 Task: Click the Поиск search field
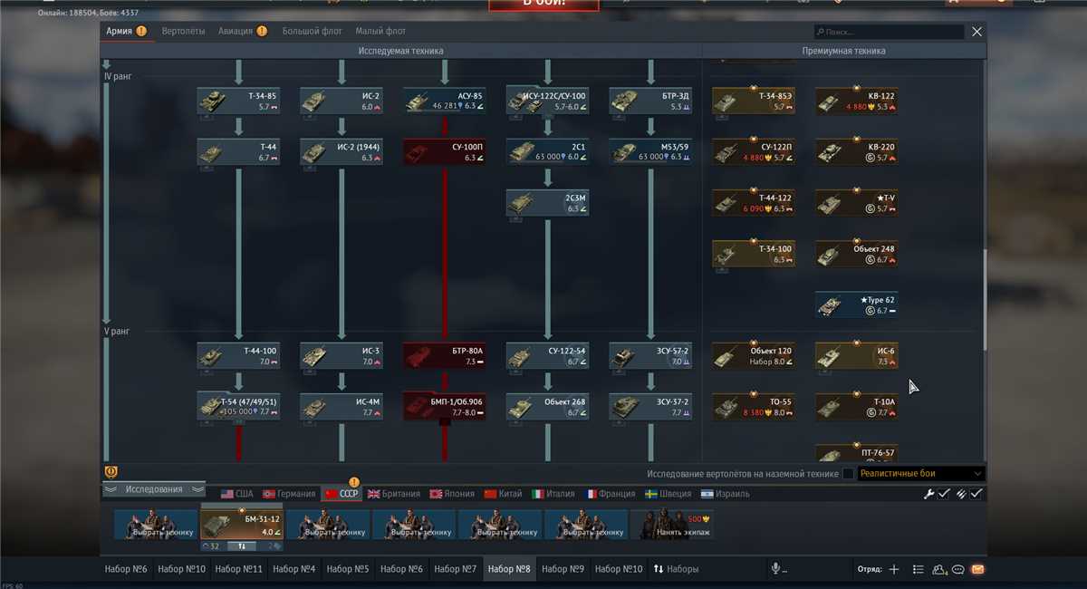888,32
